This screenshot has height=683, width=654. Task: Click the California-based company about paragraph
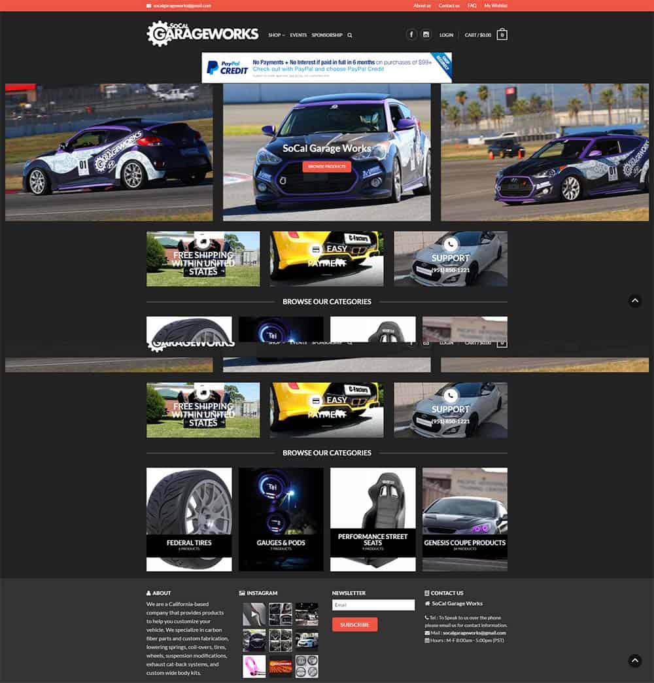(188, 638)
